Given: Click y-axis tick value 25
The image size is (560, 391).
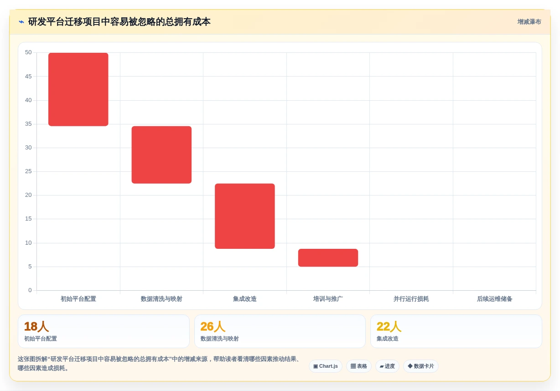Looking at the screenshot, I should [28, 171].
